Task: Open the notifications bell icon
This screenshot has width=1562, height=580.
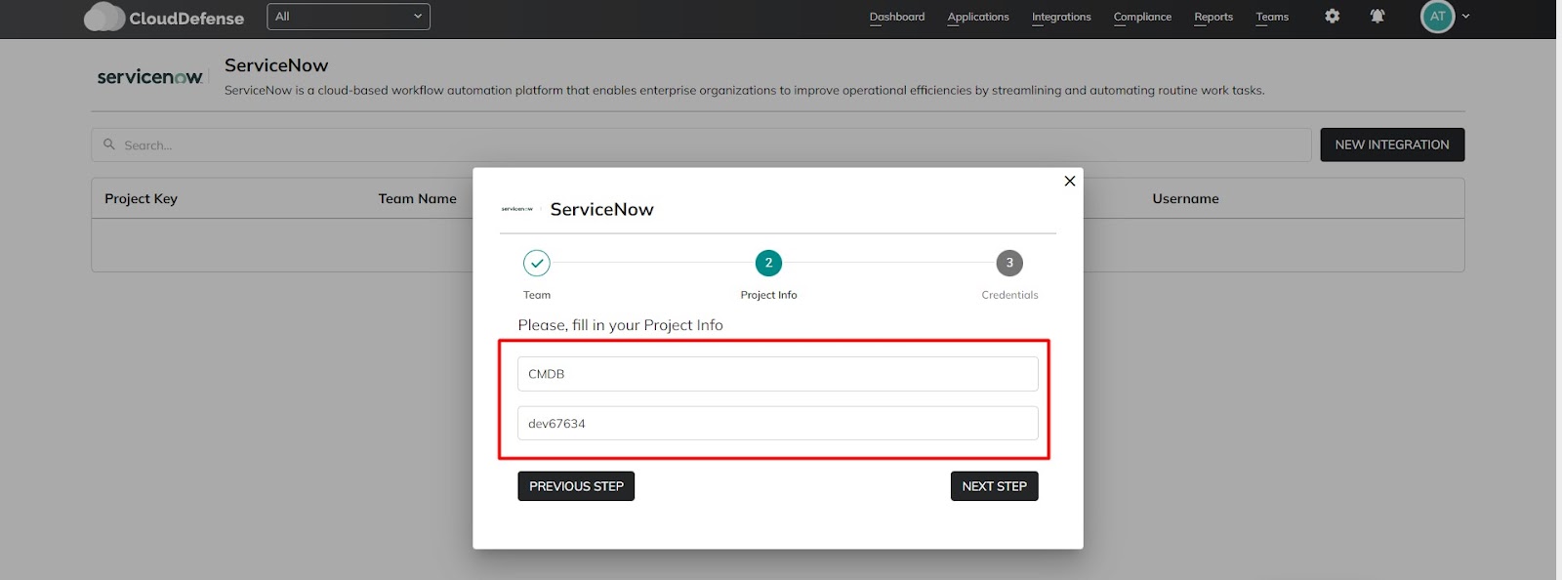Action: (x=1377, y=17)
